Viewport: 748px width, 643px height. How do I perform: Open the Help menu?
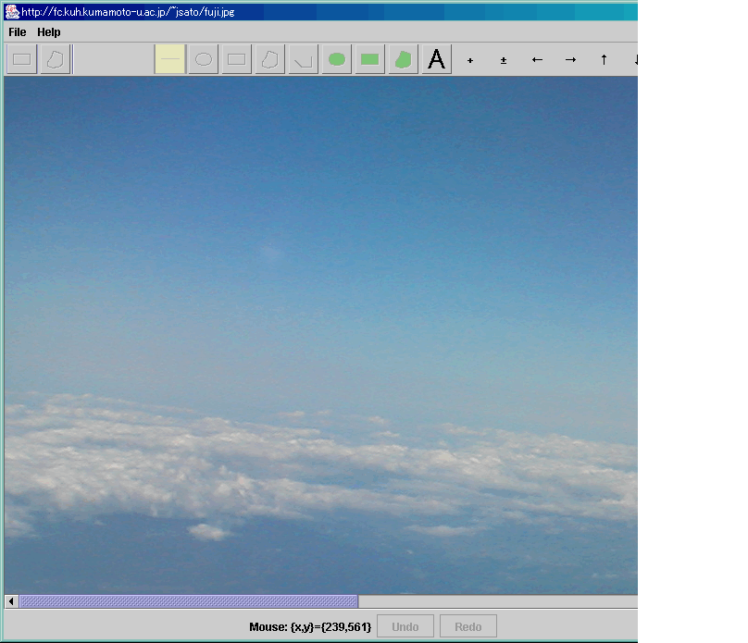pos(48,32)
